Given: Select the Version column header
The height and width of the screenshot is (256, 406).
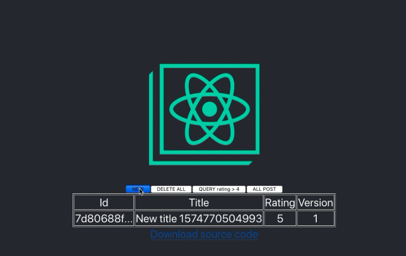Looking at the screenshot, I should point(316,202).
